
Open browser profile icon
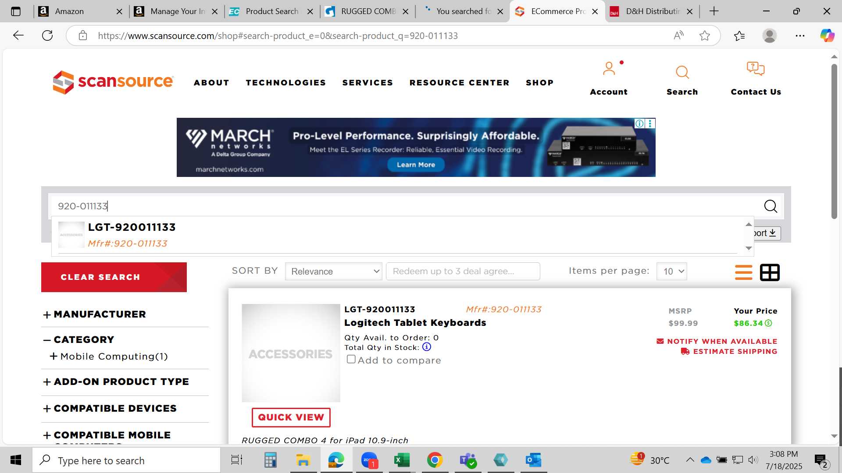(x=770, y=35)
